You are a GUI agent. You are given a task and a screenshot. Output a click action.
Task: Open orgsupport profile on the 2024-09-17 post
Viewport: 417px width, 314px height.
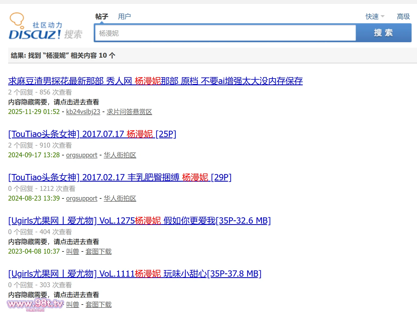click(x=82, y=155)
